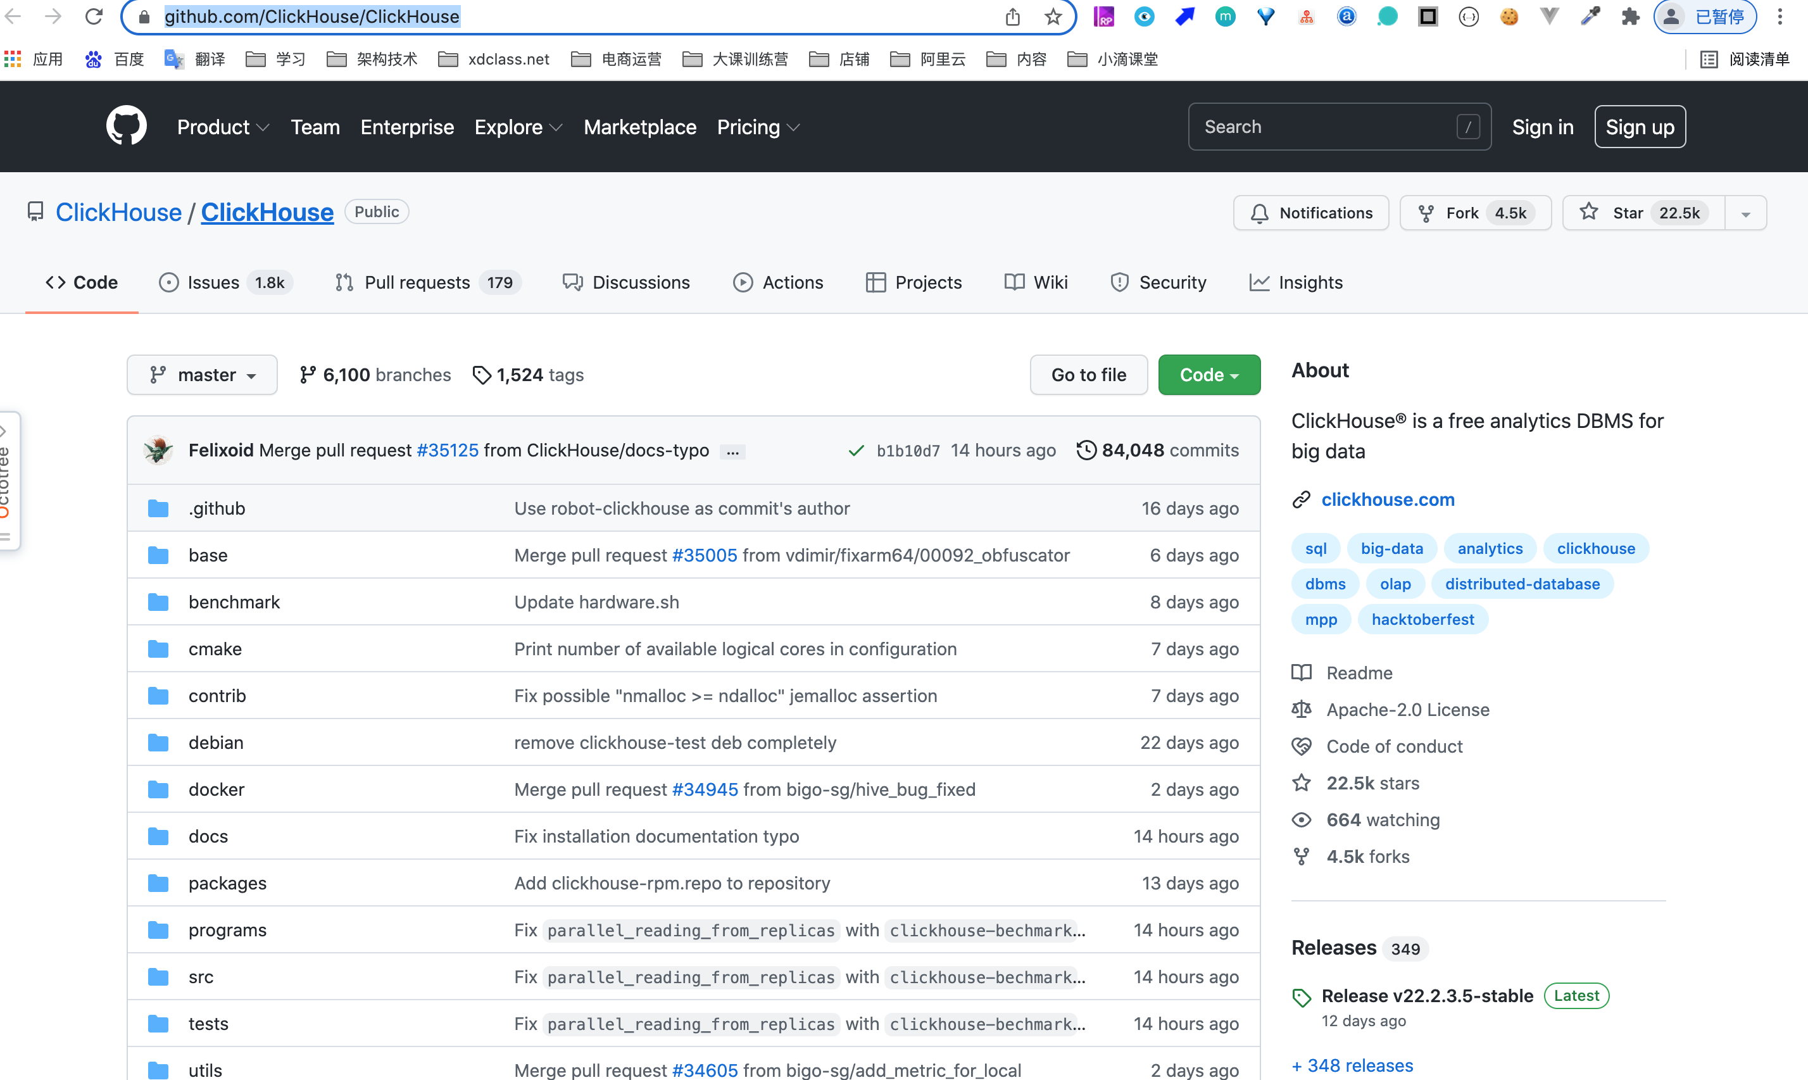1808x1080 pixels.
Task: Click the commit status checkmark icon
Action: click(856, 451)
